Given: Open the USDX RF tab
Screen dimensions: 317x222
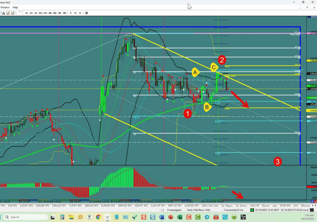Looking at the screenshot, I should tap(255, 205).
